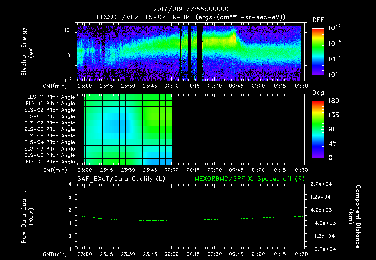Click the ELS-01 Pitch Angle row label
376x260 pixels.
tap(50, 162)
